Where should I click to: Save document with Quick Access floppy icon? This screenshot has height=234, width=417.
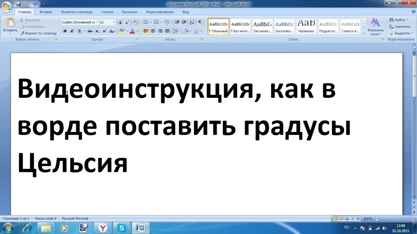pos(19,4)
